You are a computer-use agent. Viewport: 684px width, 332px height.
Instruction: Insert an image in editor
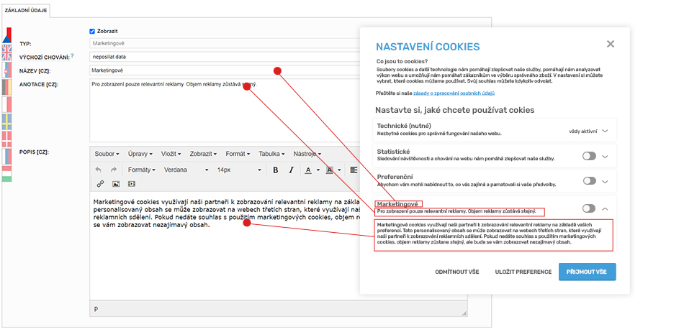coord(116,184)
